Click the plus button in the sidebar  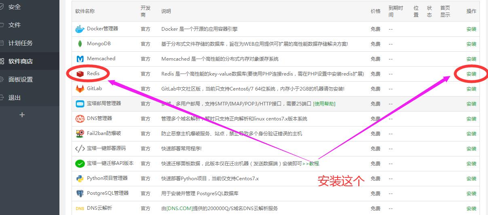22,115
